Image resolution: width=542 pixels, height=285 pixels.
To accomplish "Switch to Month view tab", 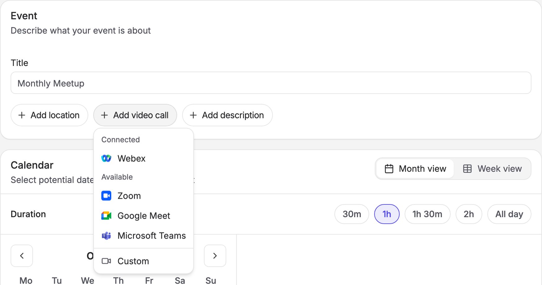I will (x=415, y=169).
